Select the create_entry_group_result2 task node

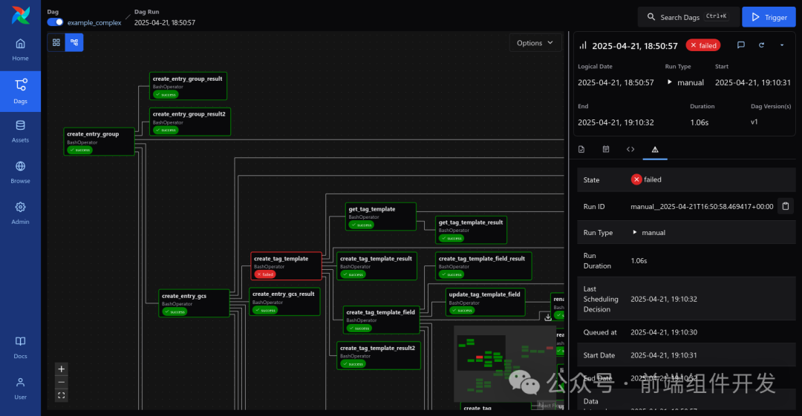[x=190, y=122]
